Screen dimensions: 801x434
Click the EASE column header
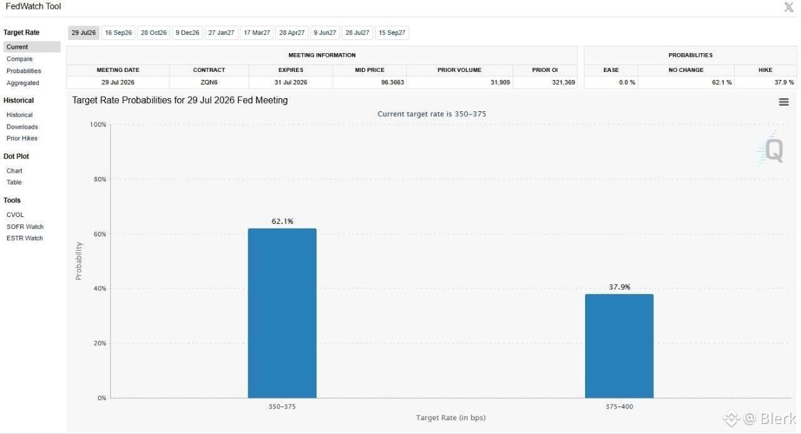611,70
